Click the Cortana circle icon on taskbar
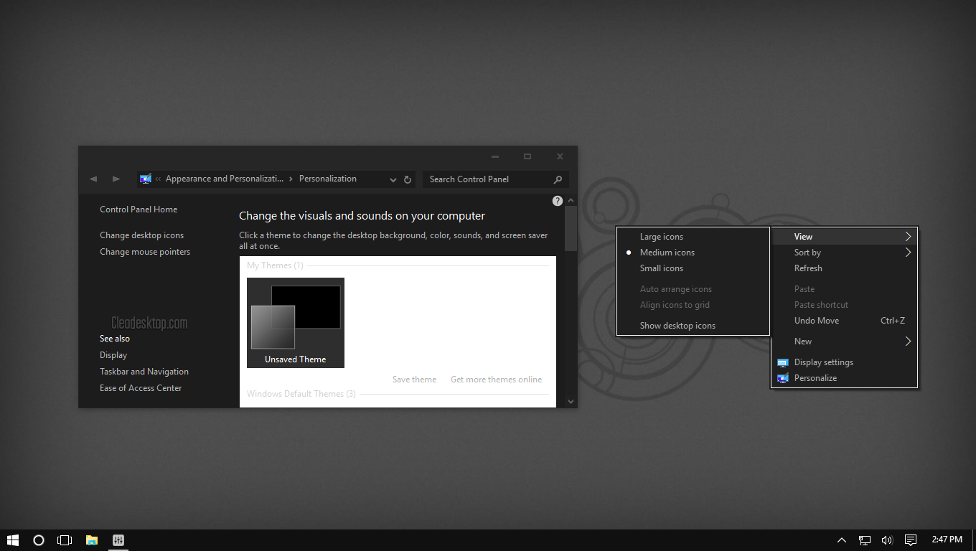The image size is (976, 551). click(x=39, y=540)
